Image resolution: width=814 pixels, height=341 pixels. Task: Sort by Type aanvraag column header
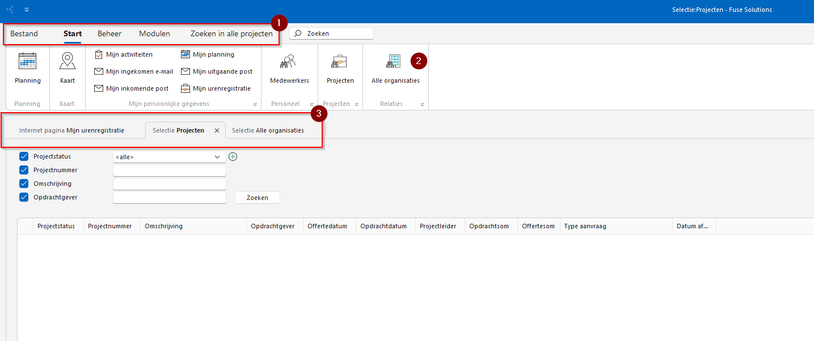(616, 226)
